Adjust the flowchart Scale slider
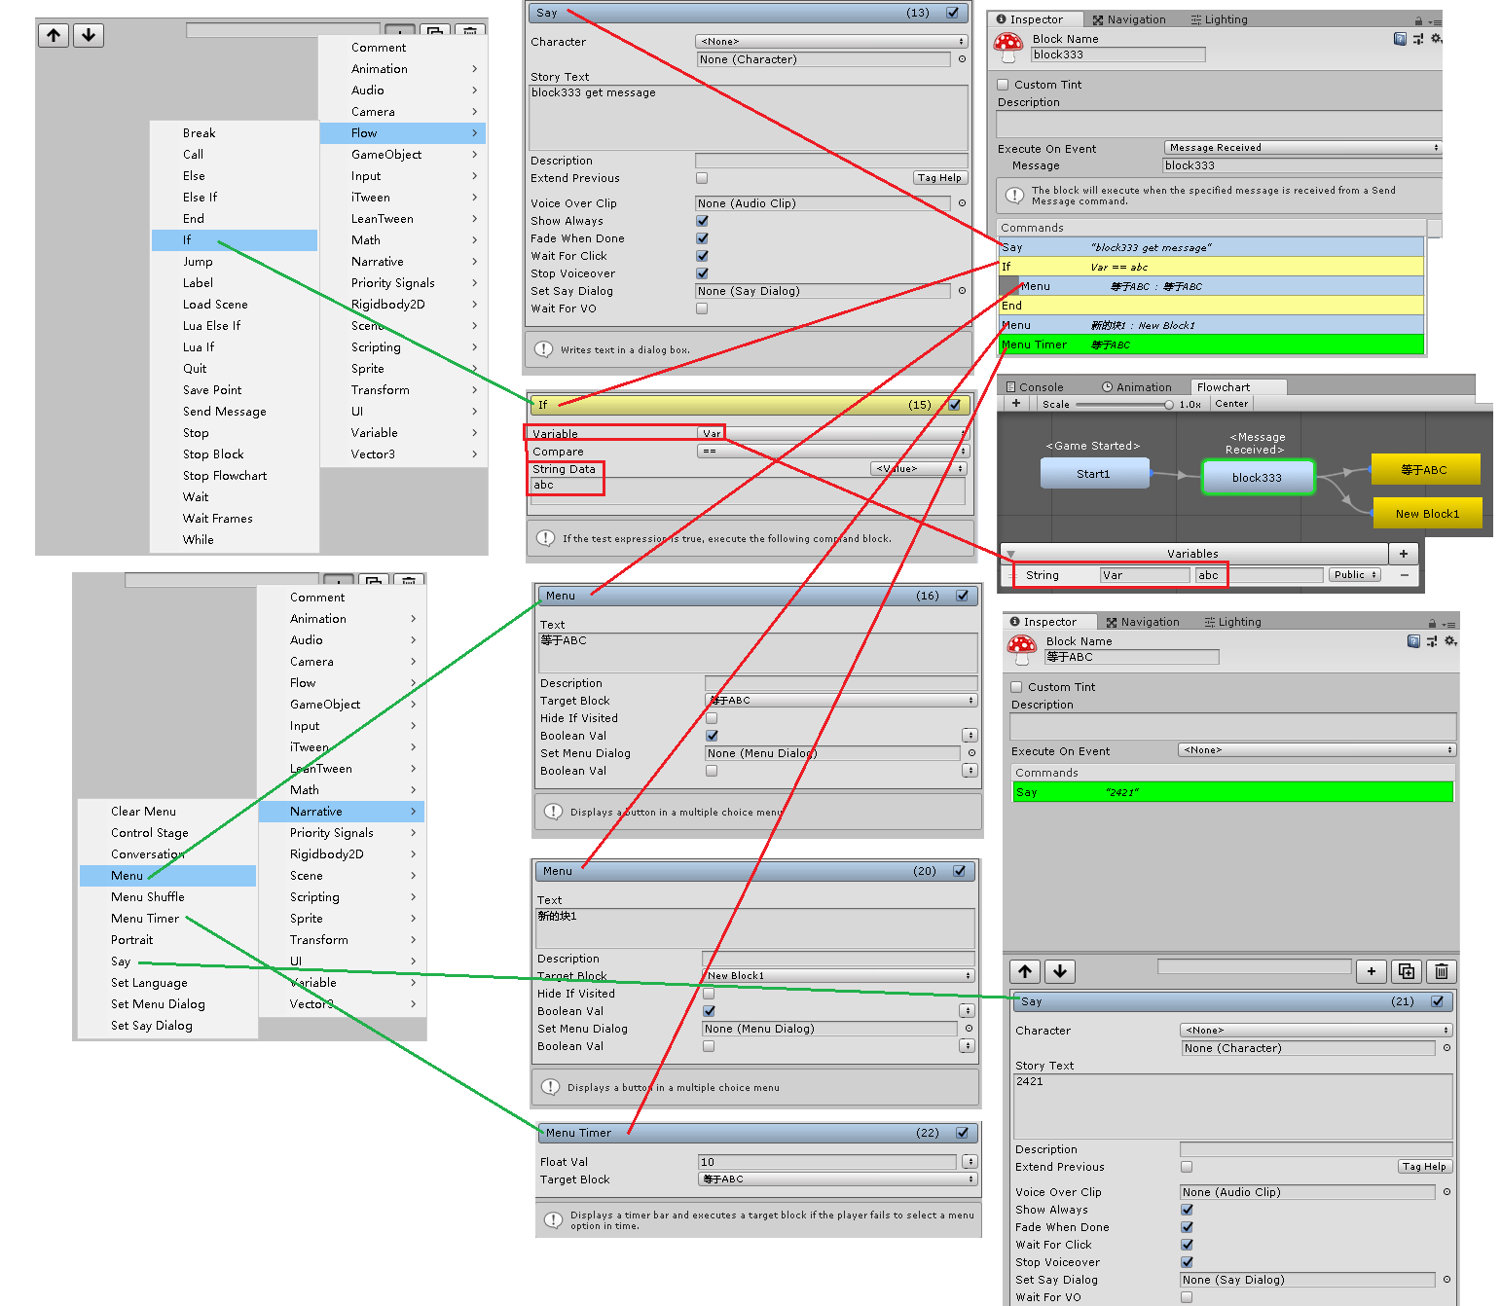The height and width of the screenshot is (1306, 1501). (x=1168, y=404)
